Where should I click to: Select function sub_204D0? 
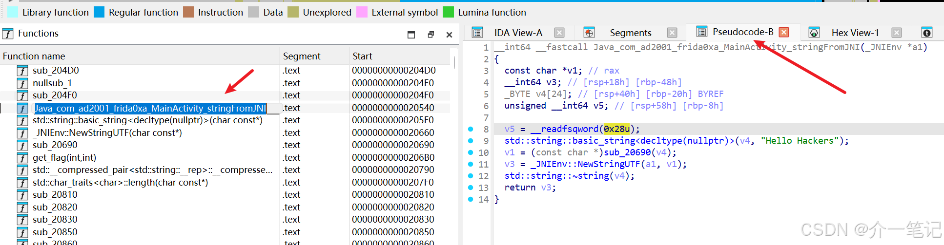tap(56, 70)
